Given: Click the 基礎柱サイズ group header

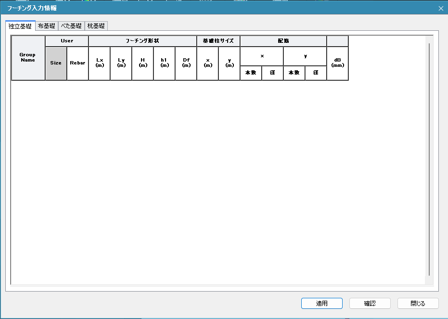Looking at the screenshot, I should [x=218, y=41].
